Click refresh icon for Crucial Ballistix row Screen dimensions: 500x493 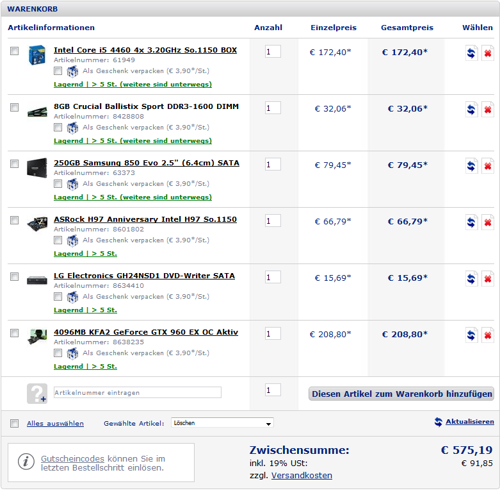coord(471,110)
